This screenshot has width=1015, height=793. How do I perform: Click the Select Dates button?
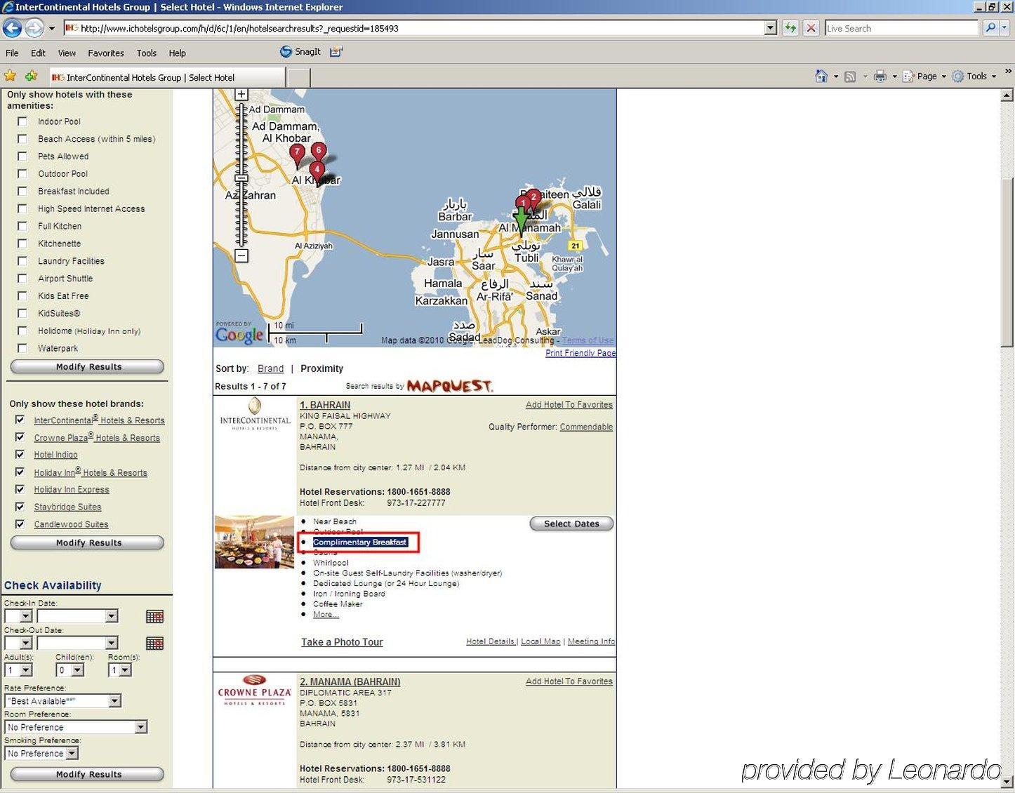tap(571, 524)
